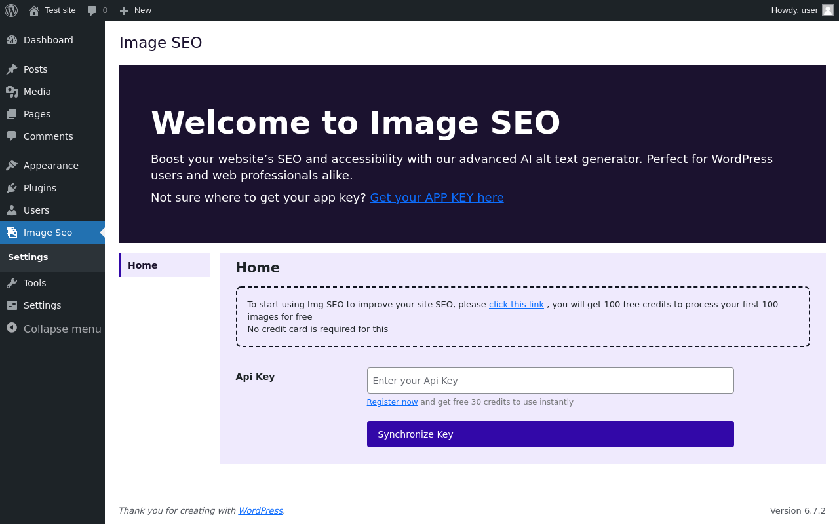Click the Api Key label
839x524 pixels.
tap(256, 377)
